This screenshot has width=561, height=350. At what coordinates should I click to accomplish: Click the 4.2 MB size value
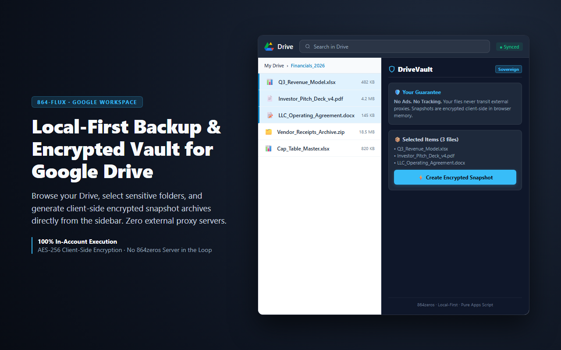(x=368, y=99)
